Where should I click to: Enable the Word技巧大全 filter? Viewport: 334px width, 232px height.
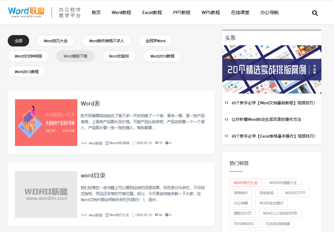(55, 41)
